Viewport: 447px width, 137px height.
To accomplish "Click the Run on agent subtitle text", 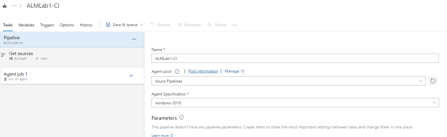I will pos(18,79).
